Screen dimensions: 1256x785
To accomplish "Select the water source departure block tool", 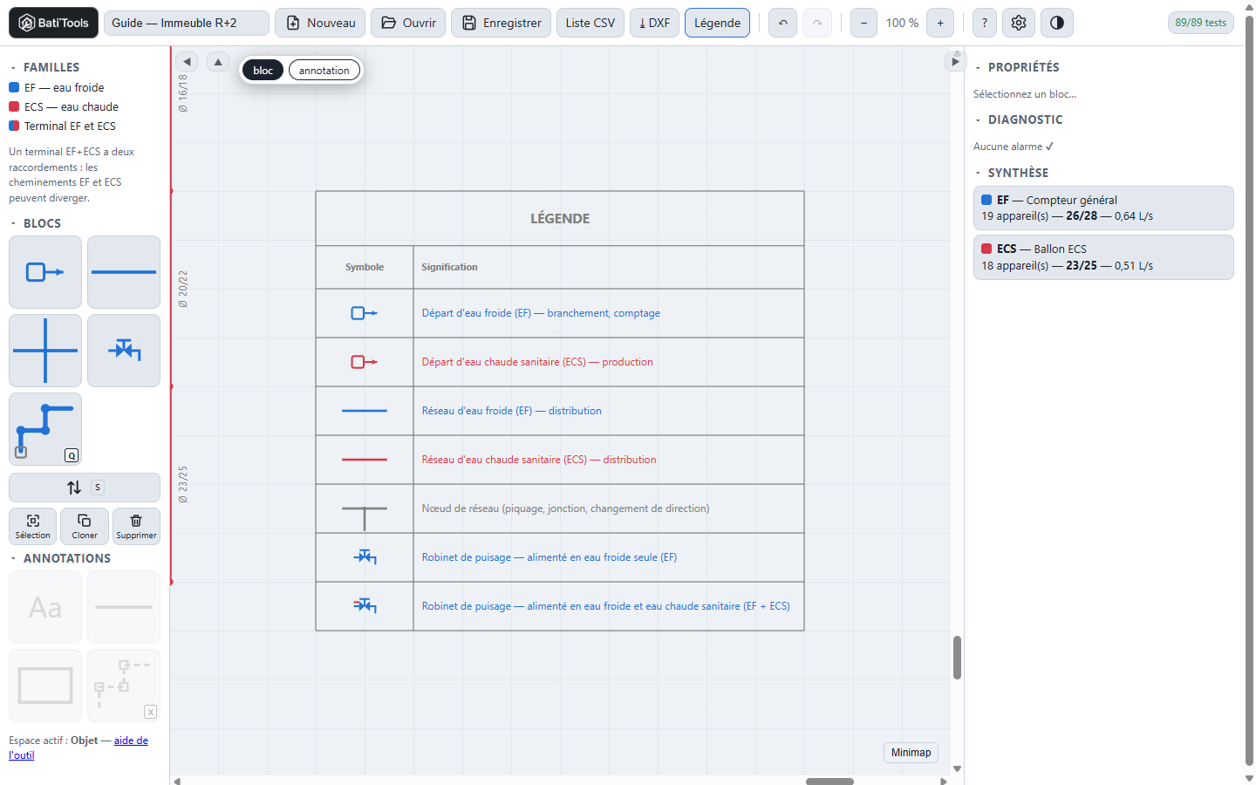I will coord(45,272).
